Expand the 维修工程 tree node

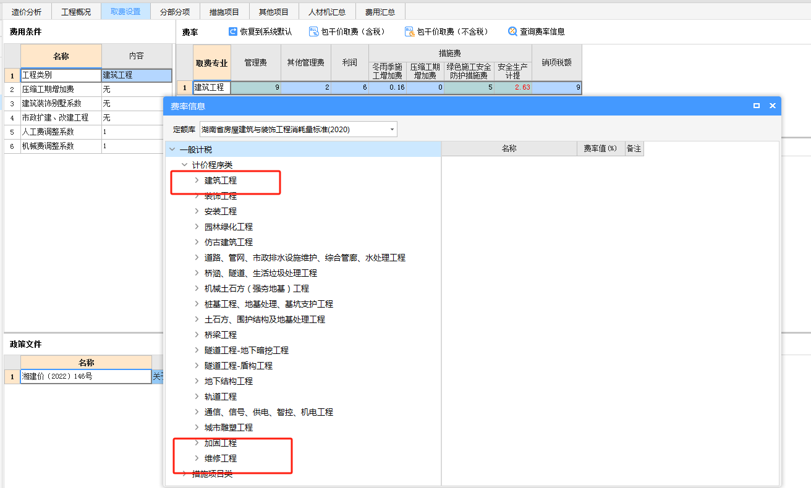(197, 458)
